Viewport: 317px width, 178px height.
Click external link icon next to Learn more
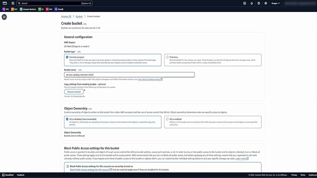248,158
